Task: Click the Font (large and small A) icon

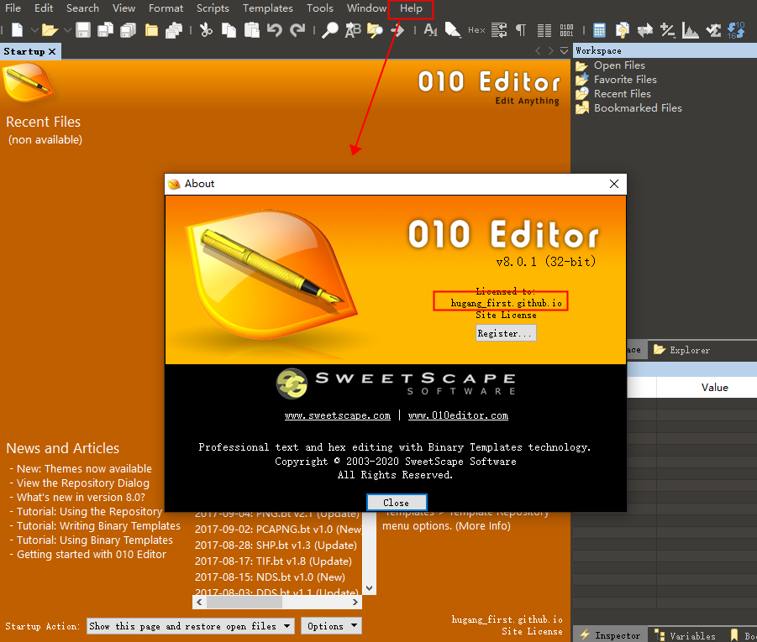Action: coord(430,30)
